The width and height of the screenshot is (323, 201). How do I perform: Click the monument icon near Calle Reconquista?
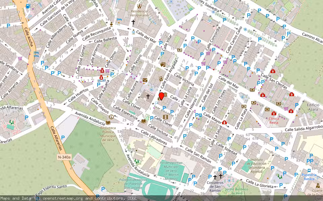point(111,24)
